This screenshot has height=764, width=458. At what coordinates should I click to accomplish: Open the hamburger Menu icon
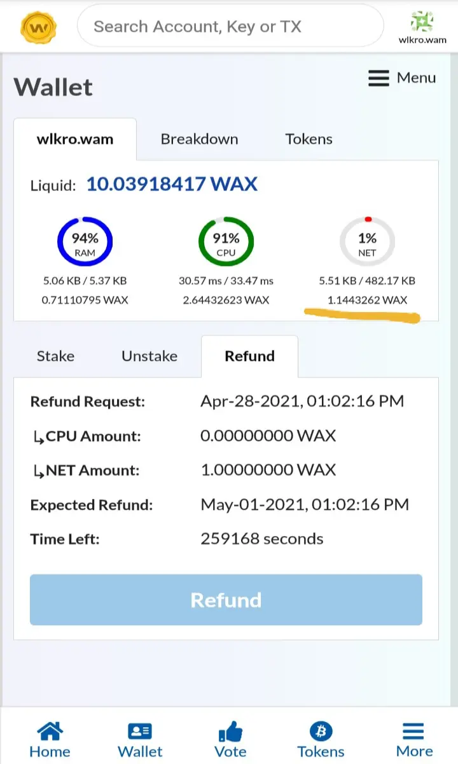[378, 78]
